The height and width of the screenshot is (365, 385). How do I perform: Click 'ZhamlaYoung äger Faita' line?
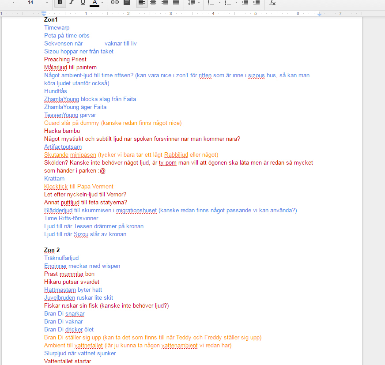click(x=75, y=107)
